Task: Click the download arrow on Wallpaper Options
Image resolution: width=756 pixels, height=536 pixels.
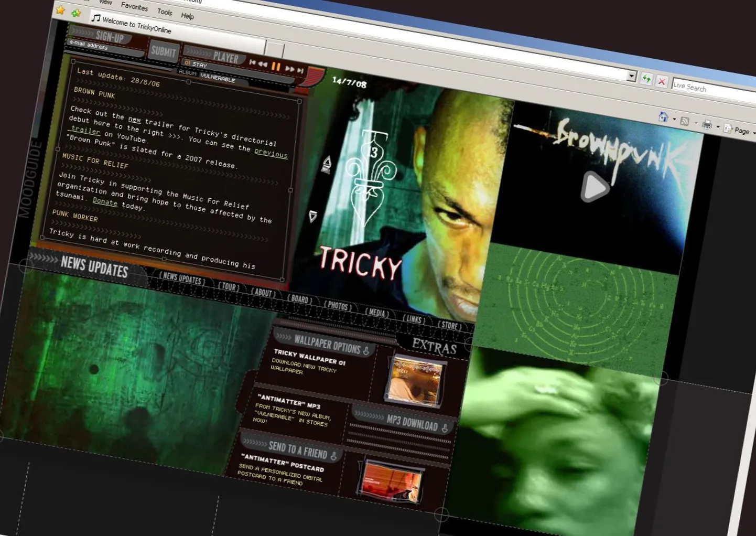Action: [x=366, y=351]
